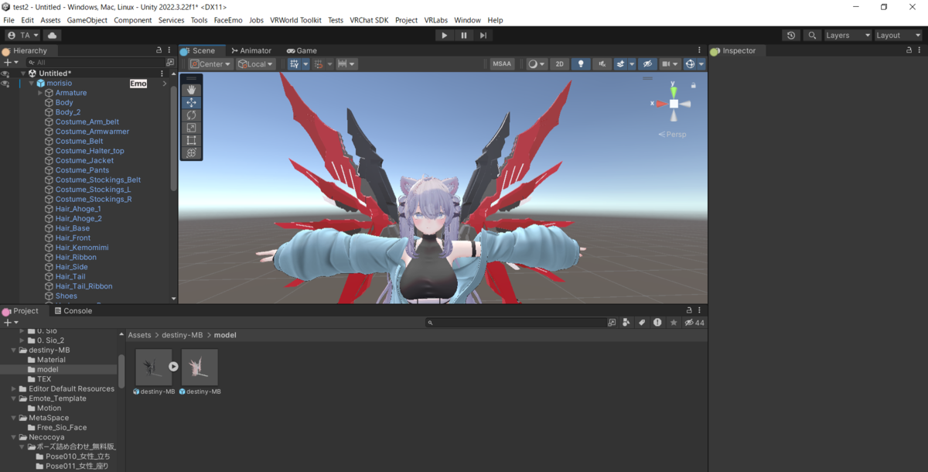Select the Move tool in Scene toolbar

[191, 102]
